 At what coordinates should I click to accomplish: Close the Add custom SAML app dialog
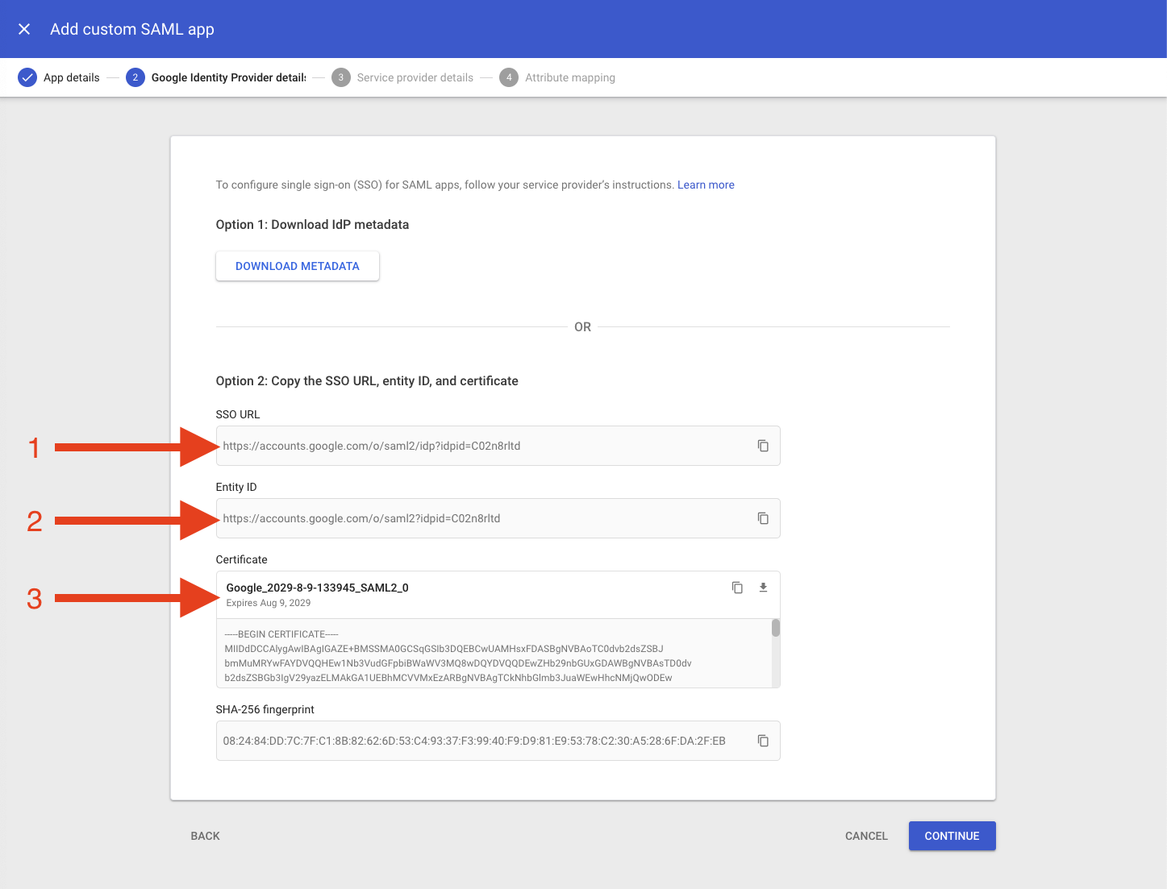point(24,29)
